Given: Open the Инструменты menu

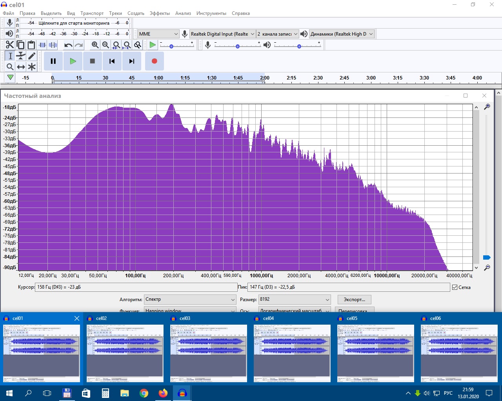Looking at the screenshot, I should coord(211,13).
